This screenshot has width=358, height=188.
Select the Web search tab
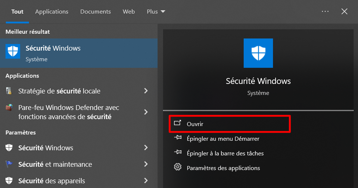[x=129, y=12]
